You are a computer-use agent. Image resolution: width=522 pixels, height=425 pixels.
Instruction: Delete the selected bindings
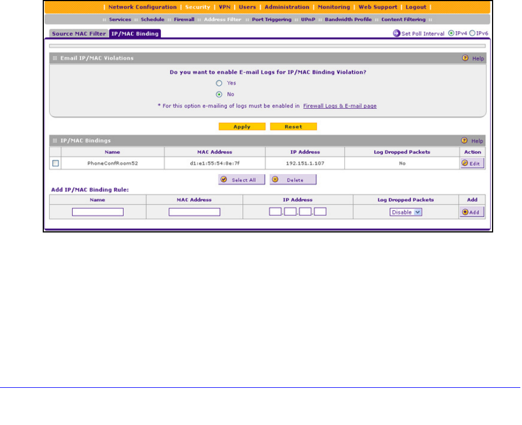click(293, 180)
